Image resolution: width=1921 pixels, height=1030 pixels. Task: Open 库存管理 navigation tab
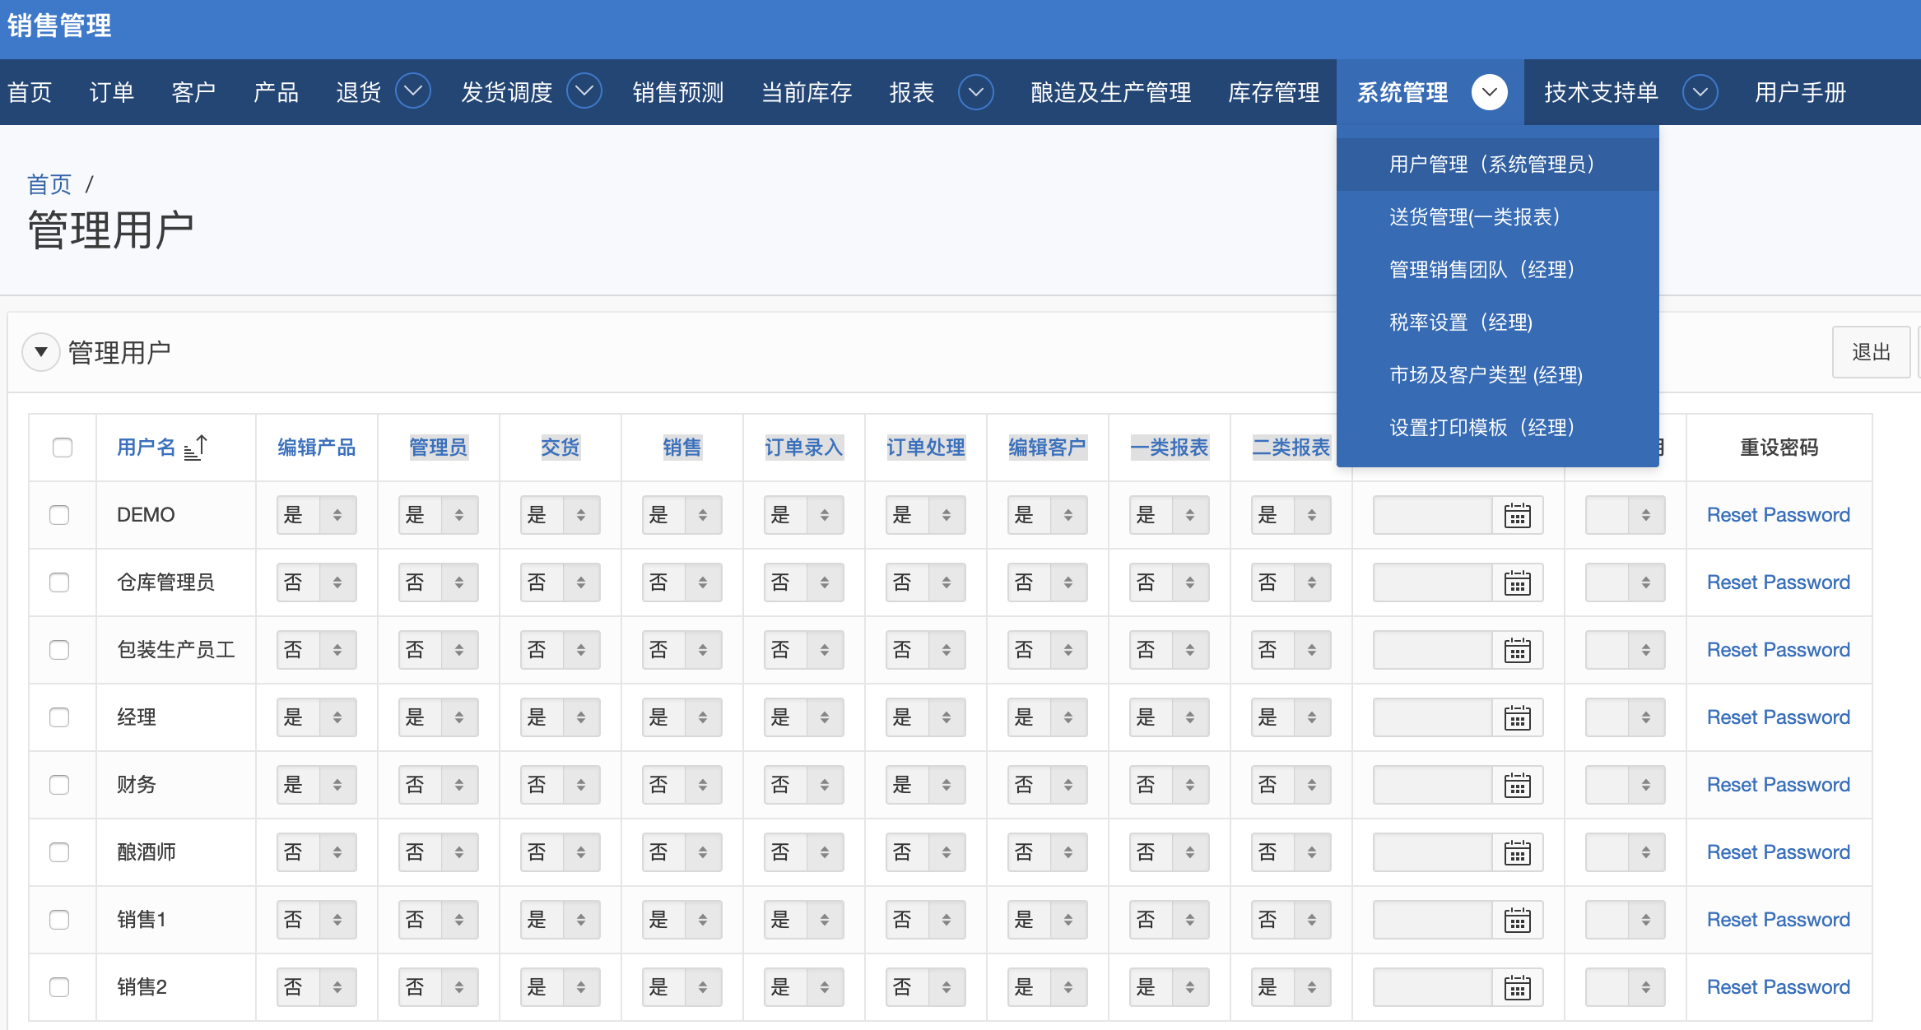click(x=1273, y=92)
